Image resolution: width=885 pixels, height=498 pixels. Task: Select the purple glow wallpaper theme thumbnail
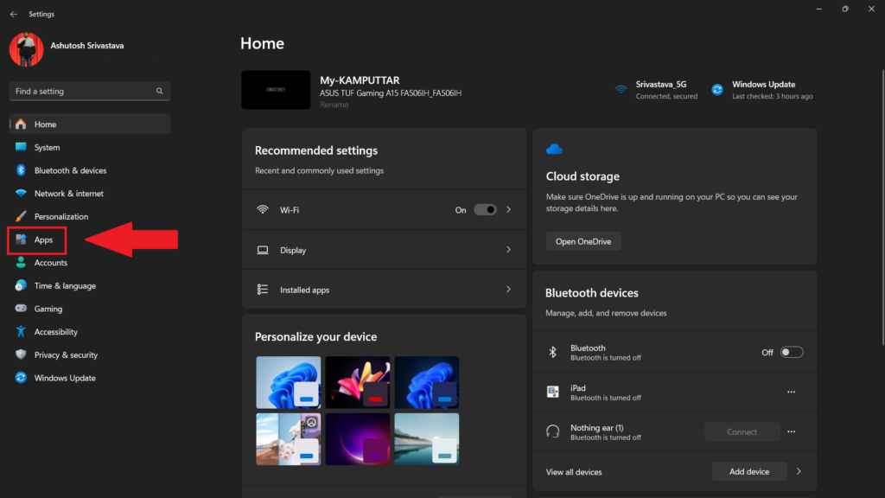click(357, 438)
